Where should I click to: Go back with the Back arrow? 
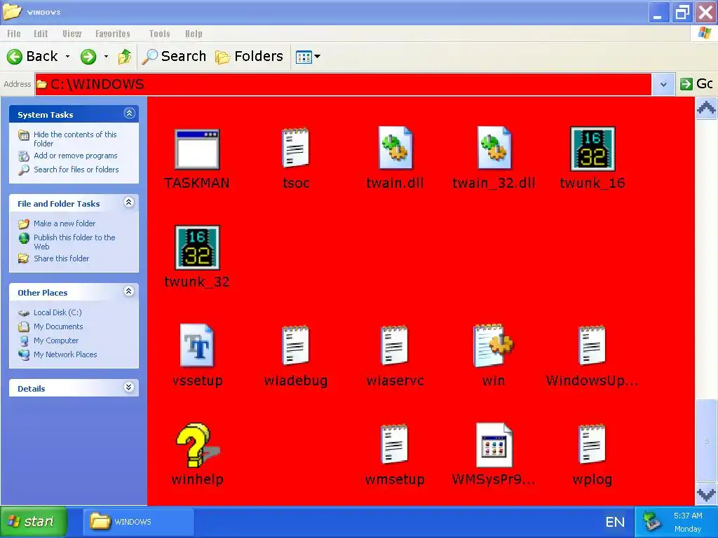[x=32, y=56]
